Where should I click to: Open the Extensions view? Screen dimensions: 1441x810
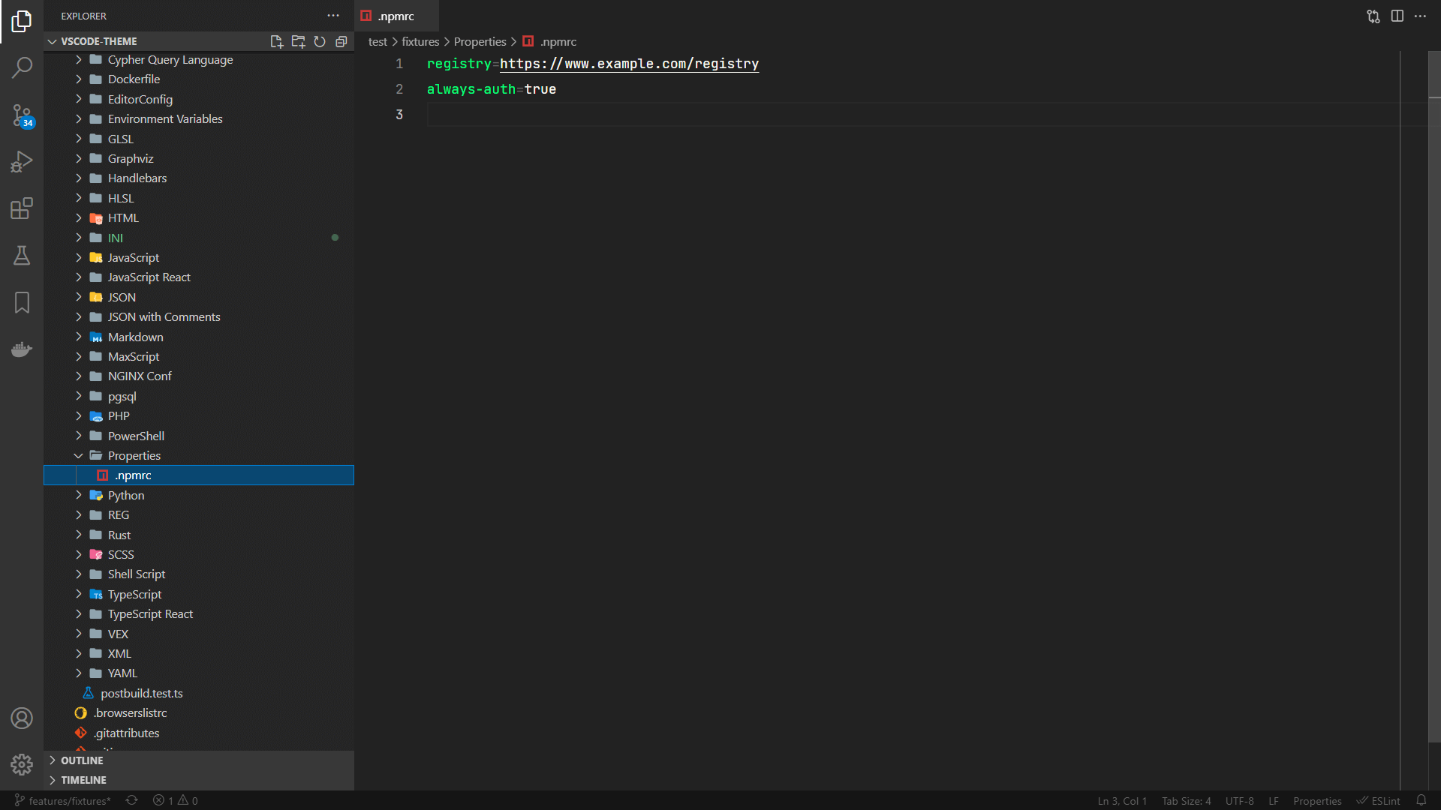point(22,208)
